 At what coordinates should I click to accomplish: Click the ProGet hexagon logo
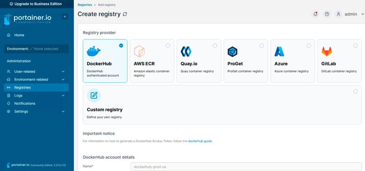point(232,52)
